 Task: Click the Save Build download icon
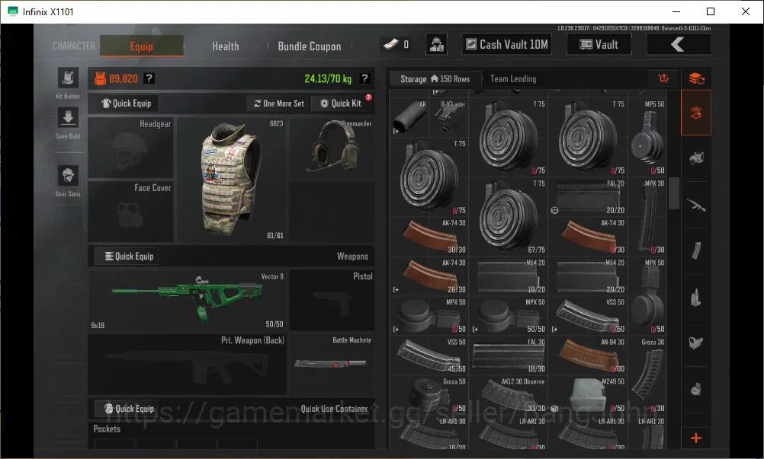pyautogui.click(x=68, y=118)
